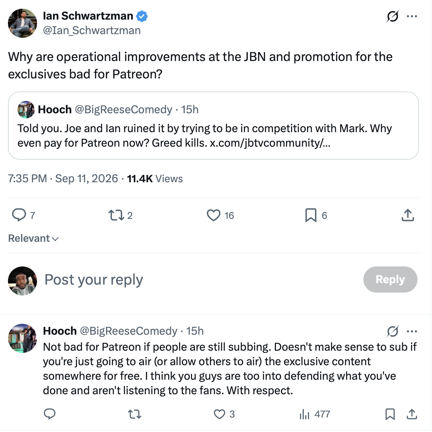Image resolution: width=432 pixels, height=432 pixels.
Task: Repost the main tweet with 2 reposts
Action: 116,215
